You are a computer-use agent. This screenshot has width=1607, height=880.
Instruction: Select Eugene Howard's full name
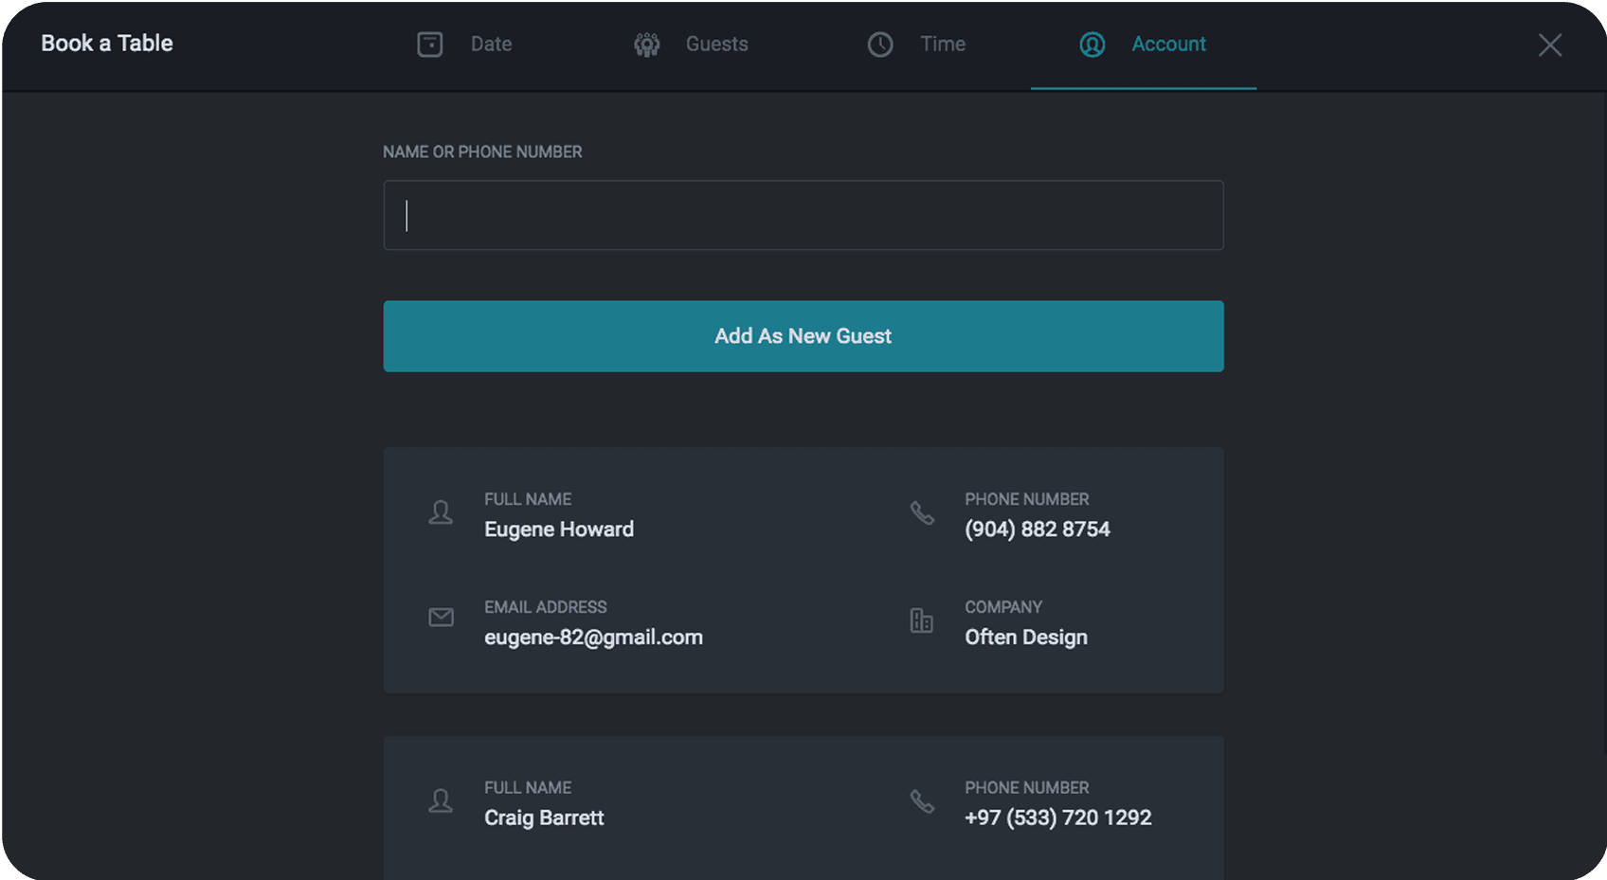pos(558,530)
